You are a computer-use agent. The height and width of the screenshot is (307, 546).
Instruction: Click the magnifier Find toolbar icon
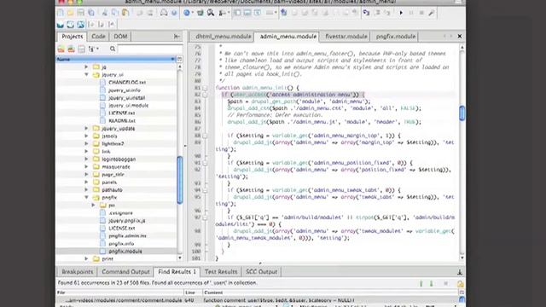click(211, 13)
